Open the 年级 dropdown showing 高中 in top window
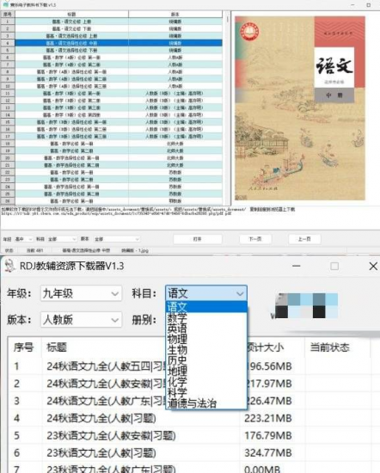This screenshot has height=473, width=380. tap(23, 239)
